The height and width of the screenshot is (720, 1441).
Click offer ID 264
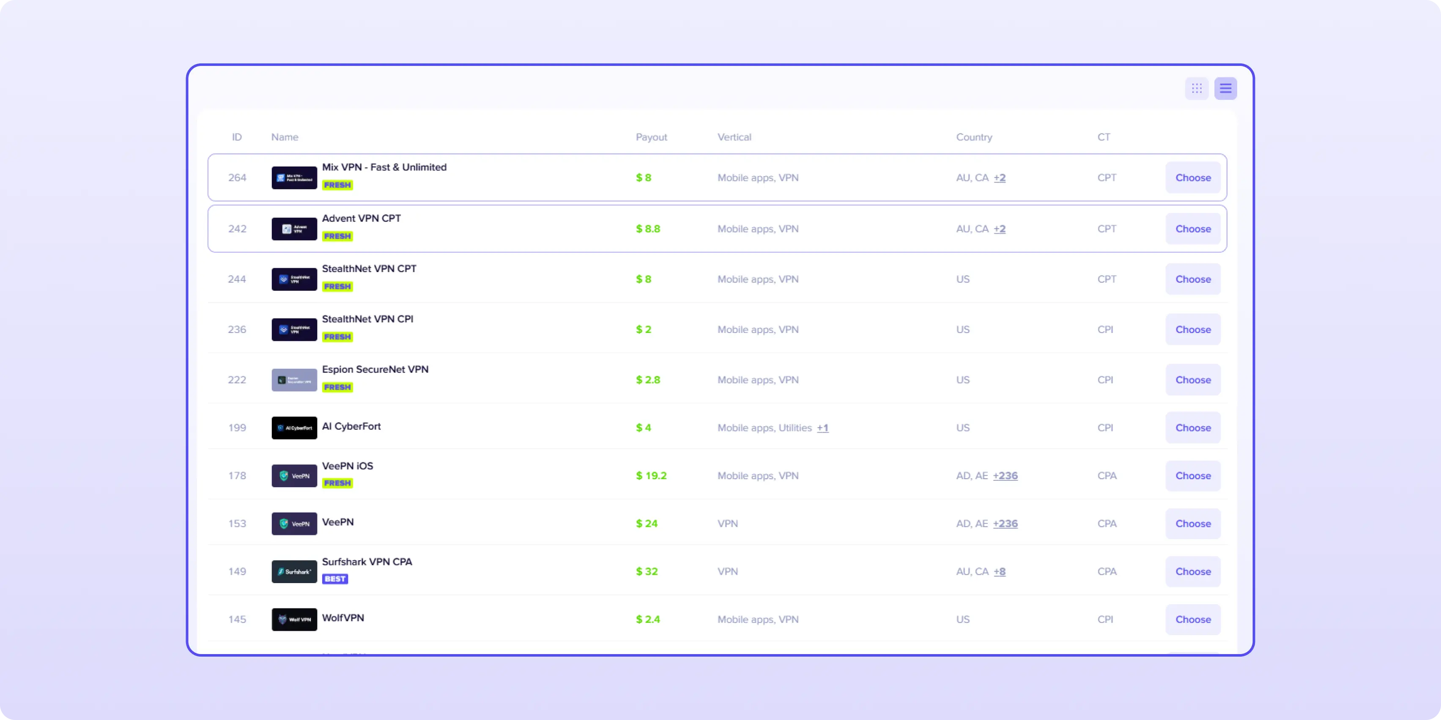[x=237, y=178]
